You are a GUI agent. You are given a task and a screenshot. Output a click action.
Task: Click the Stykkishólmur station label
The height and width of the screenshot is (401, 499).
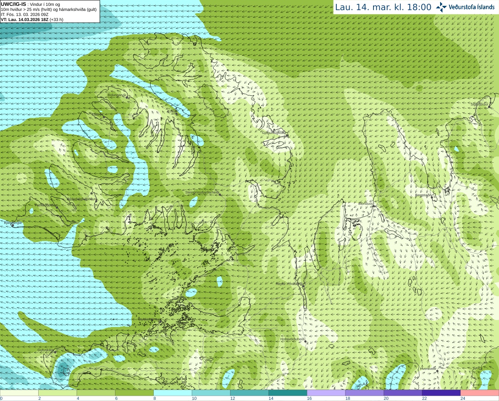tap(149, 319)
